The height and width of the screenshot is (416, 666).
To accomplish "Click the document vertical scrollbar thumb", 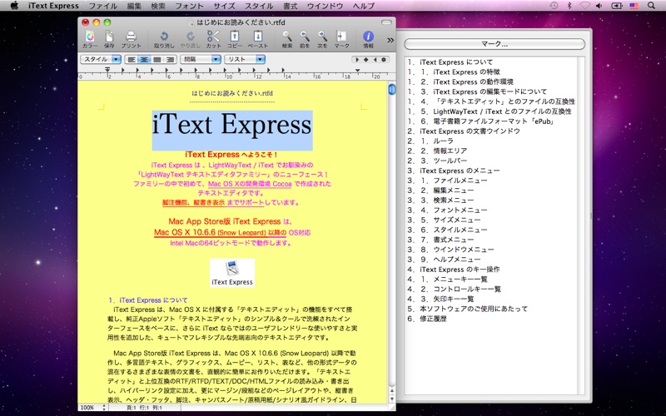I will pyautogui.click(x=391, y=89).
